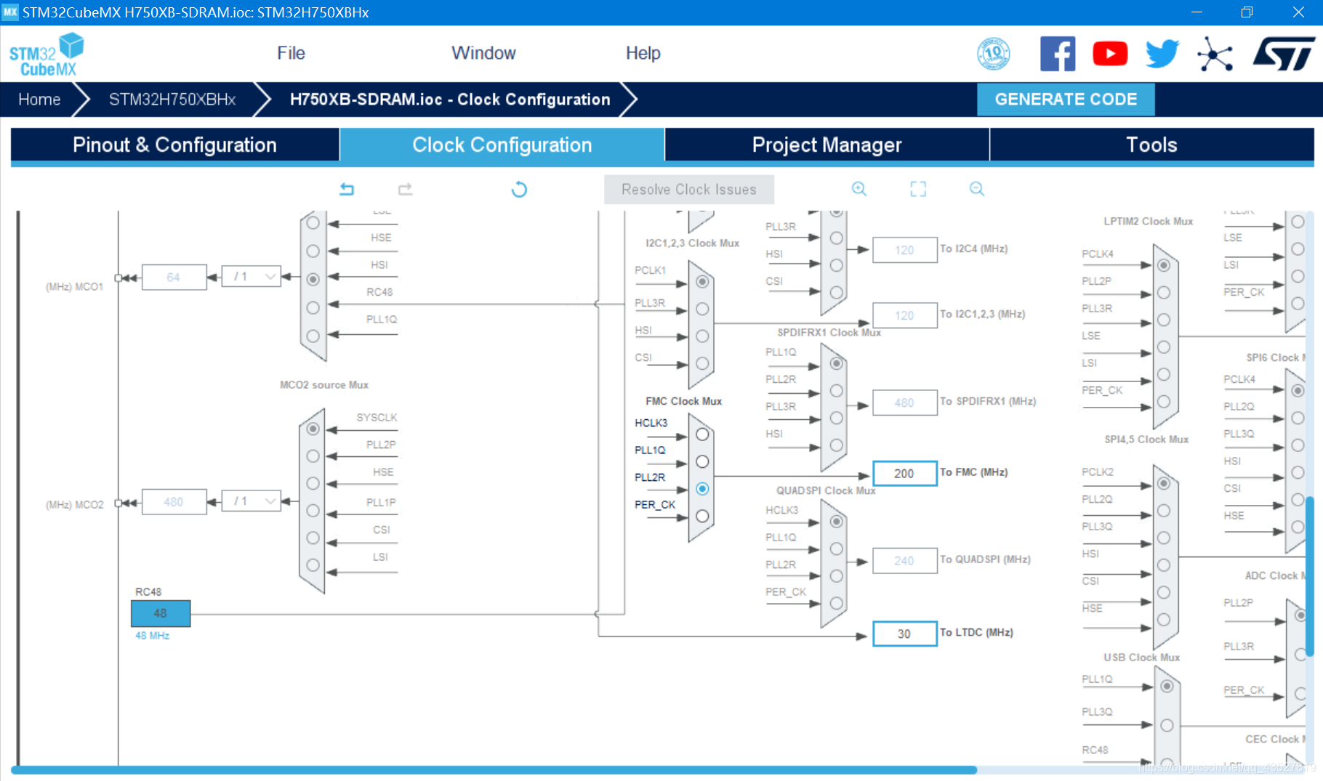Image resolution: width=1323 pixels, height=781 pixels.
Task: Click the undo arrow icon
Action: (347, 190)
